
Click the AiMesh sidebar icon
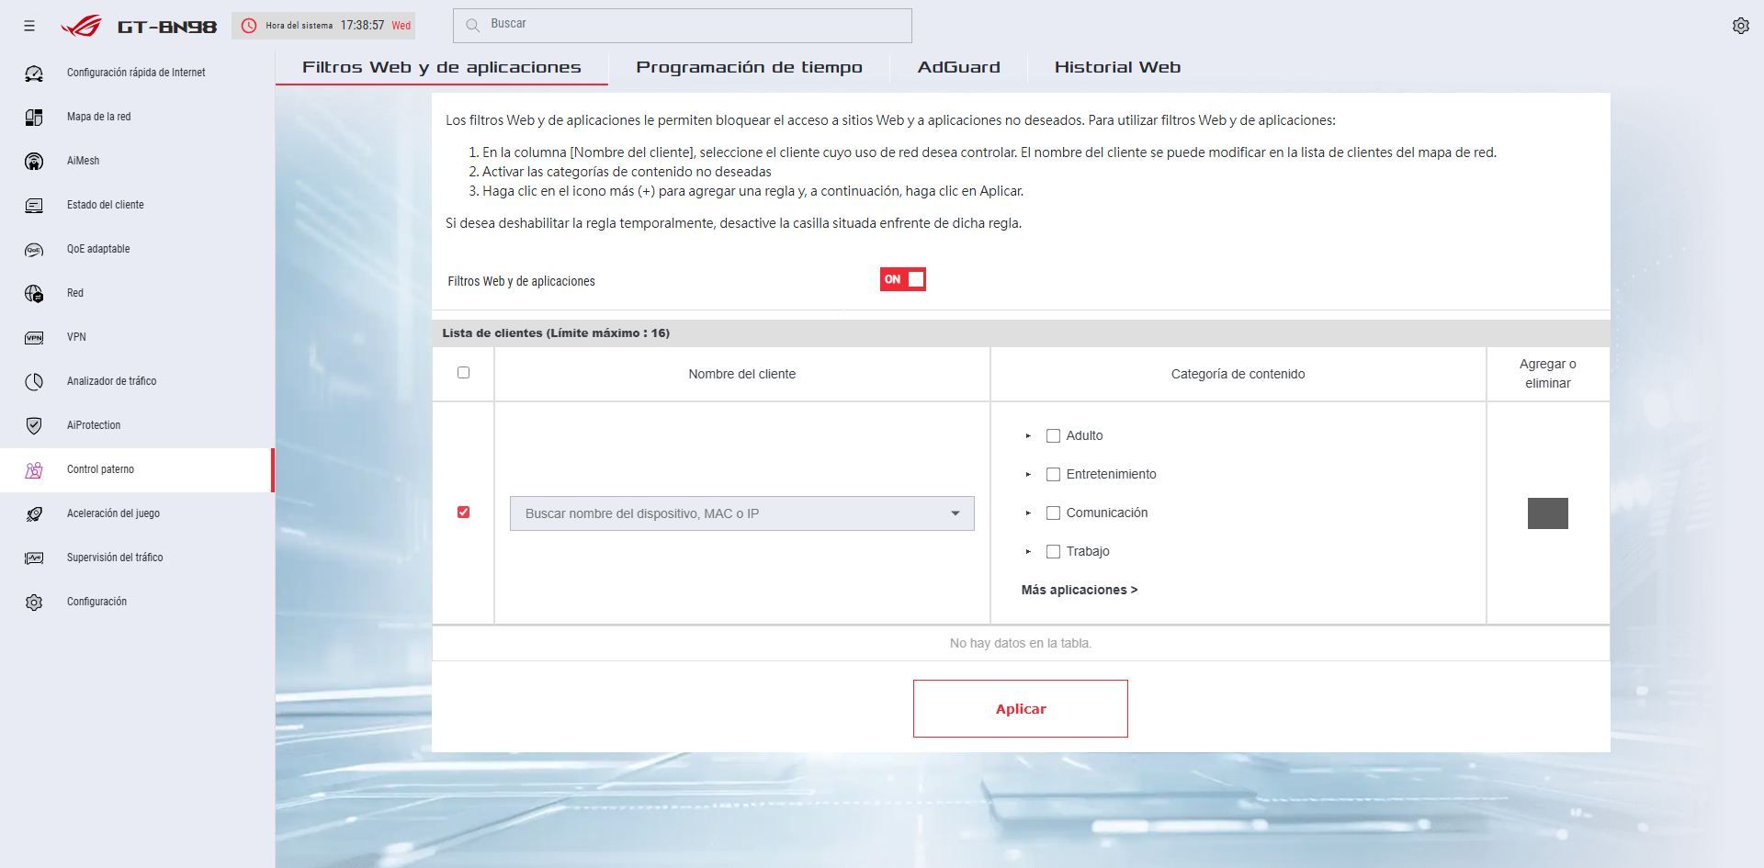coord(34,161)
